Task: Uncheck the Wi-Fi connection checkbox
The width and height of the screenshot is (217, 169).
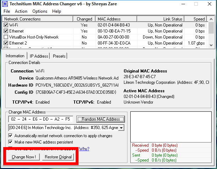Action: 6,25
